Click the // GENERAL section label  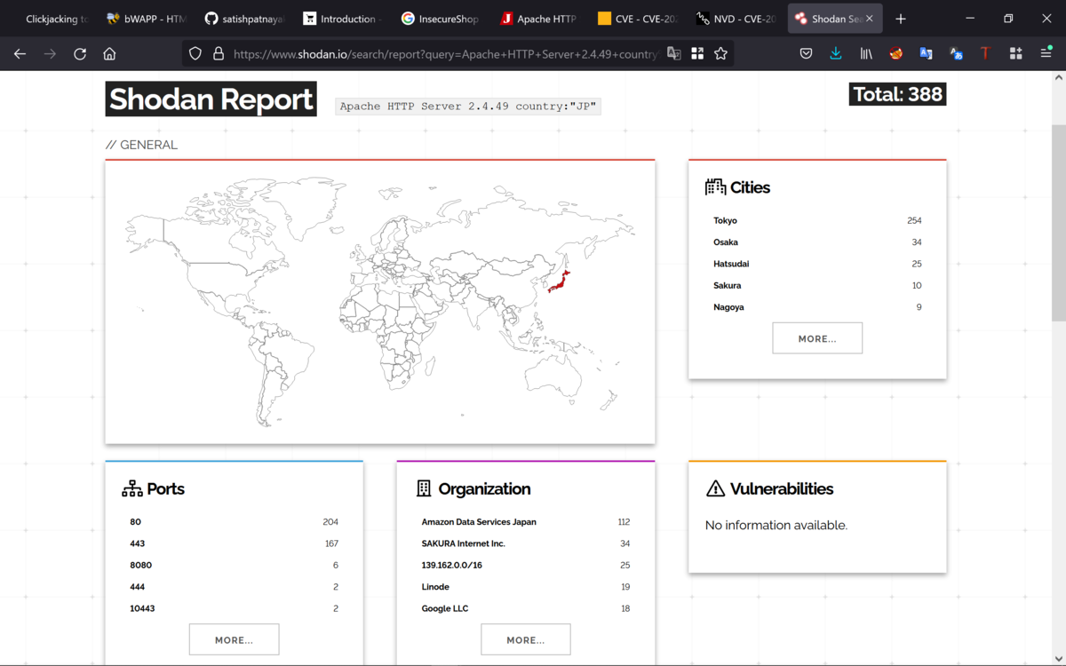[x=141, y=145]
